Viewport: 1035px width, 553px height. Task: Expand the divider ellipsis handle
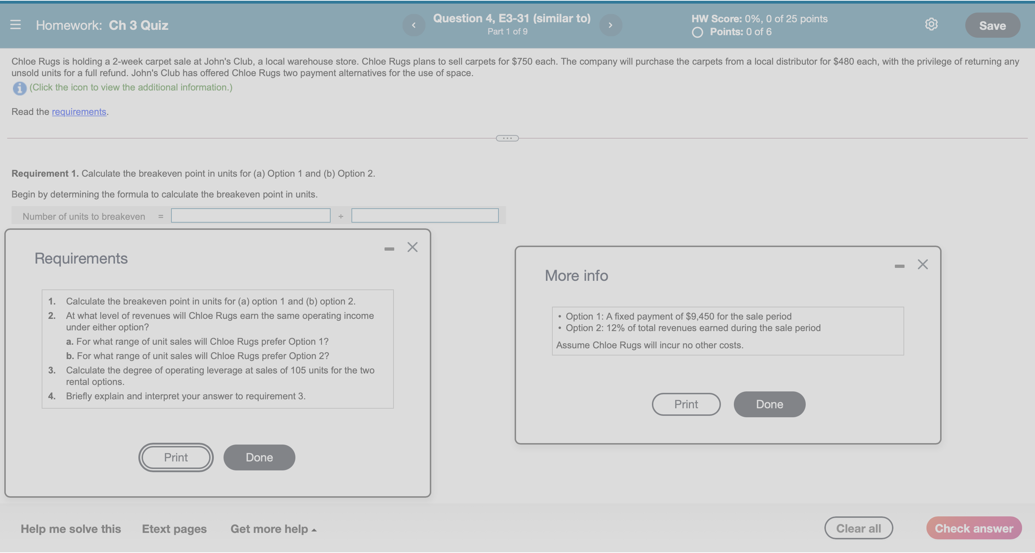[507, 138]
